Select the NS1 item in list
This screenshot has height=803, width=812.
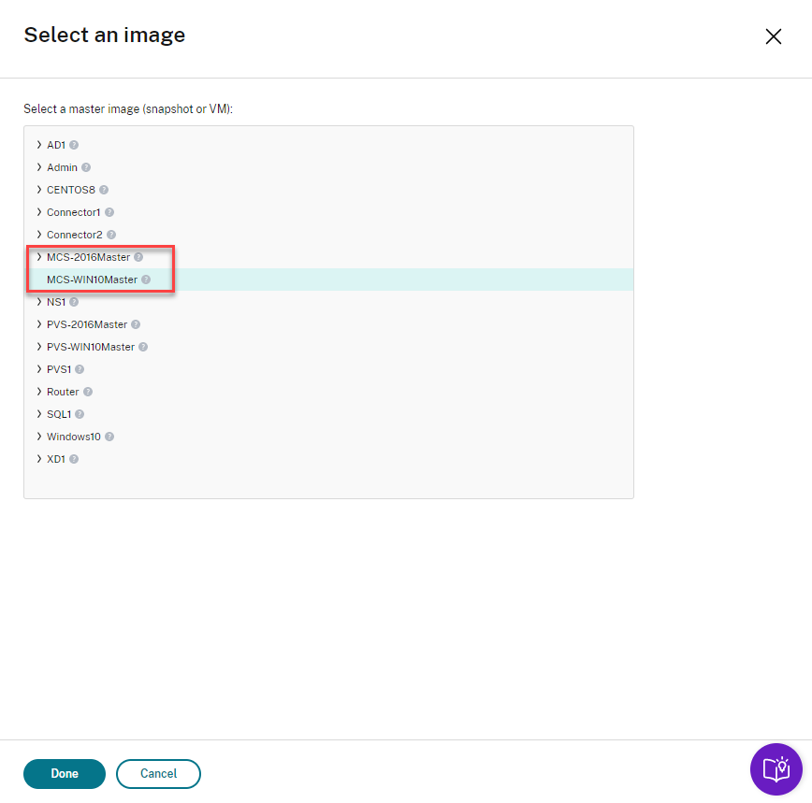[x=56, y=302]
